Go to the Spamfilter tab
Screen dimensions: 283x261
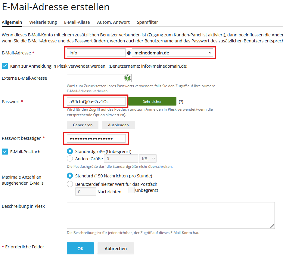point(148,22)
